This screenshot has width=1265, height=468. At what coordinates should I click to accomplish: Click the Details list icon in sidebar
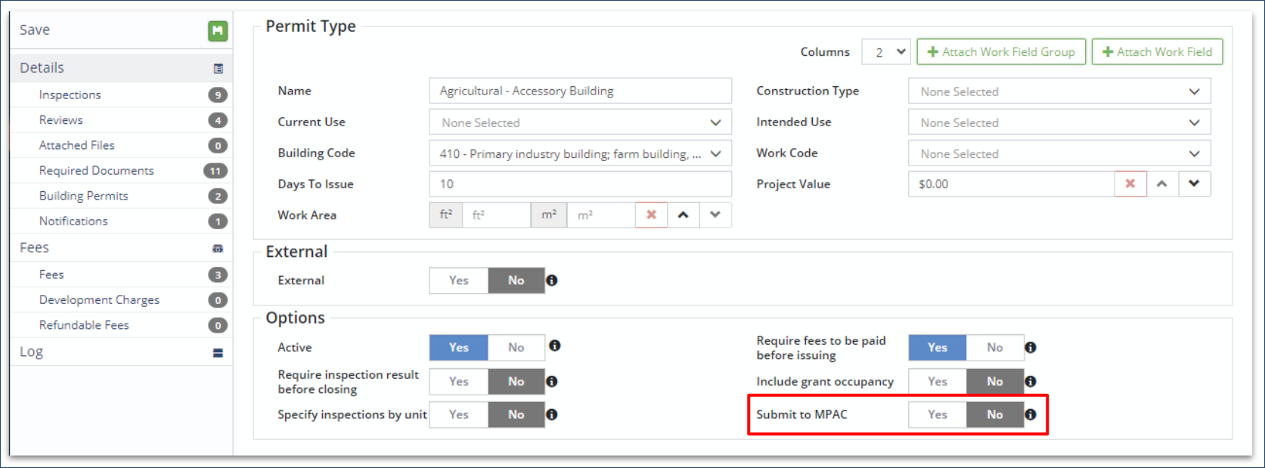219,69
